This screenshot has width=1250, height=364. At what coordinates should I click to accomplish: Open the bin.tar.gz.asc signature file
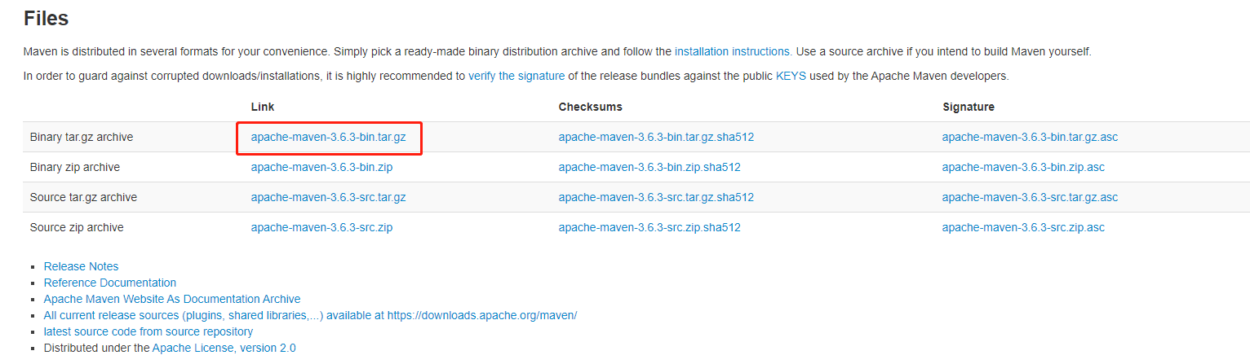pyautogui.click(x=1030, y=138)
